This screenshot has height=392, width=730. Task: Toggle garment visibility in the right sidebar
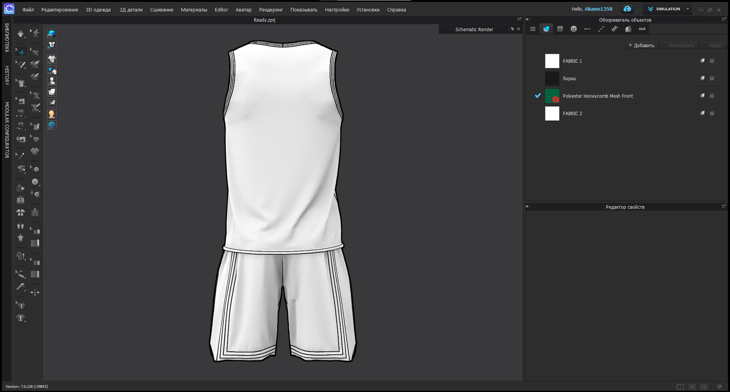pyautogui.click(x=52, y=58)
